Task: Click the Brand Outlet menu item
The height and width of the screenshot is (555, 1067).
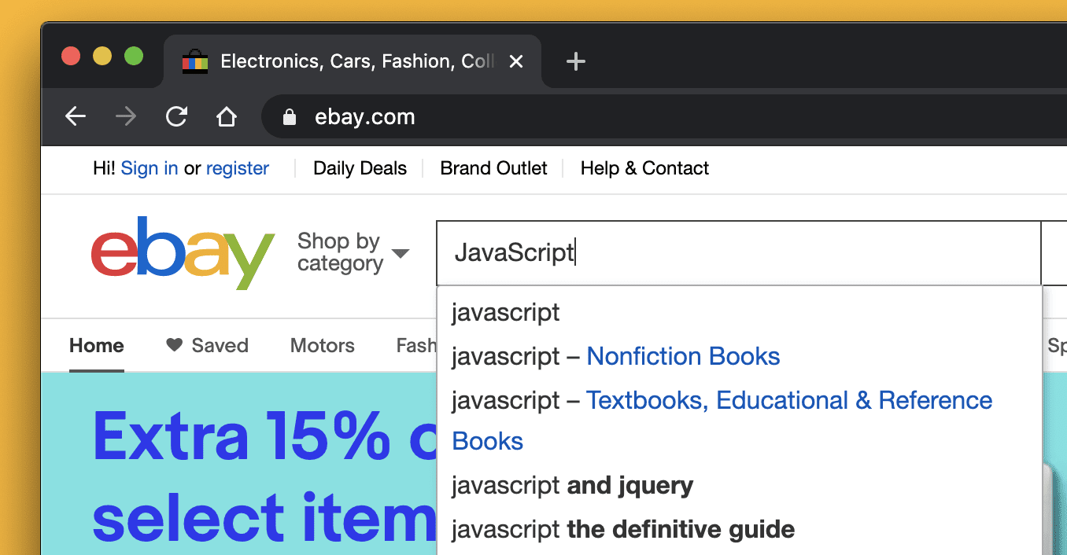Action: point(493,167)
